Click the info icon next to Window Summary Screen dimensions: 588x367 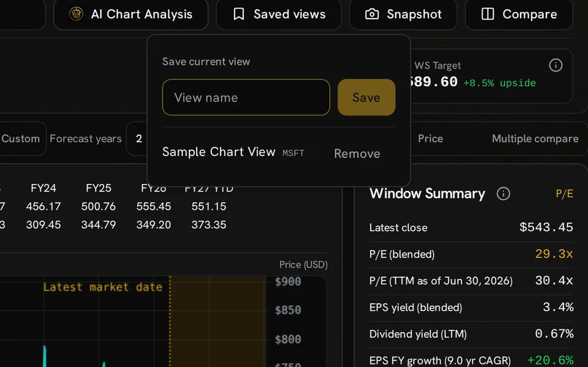pos(503,194)
